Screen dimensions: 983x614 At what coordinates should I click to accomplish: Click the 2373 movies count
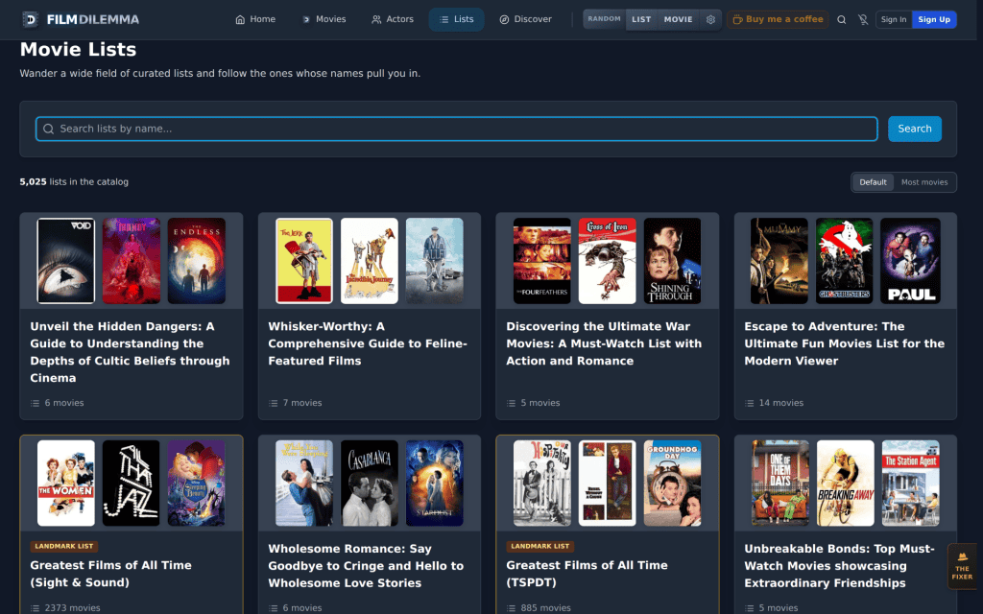coord(72,607)
